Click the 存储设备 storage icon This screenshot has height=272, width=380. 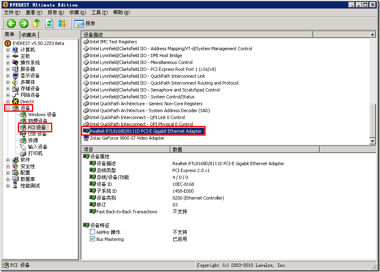(15, 89)
